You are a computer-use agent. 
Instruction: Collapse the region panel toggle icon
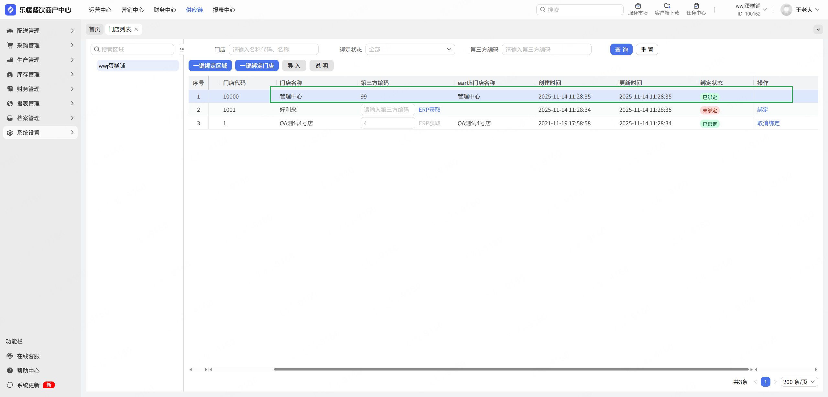point(182,49)
